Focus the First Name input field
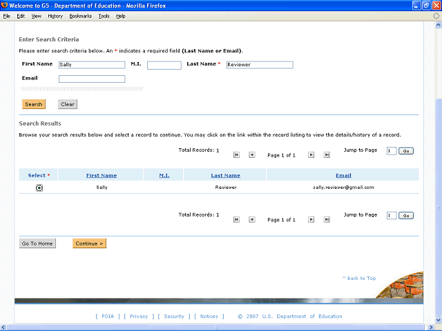The image size is (442, 331). point(92,65)
